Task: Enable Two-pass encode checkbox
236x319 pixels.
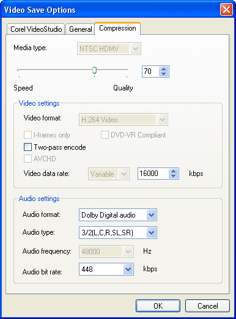Action: pyautogui.click(x=28, y=147)
